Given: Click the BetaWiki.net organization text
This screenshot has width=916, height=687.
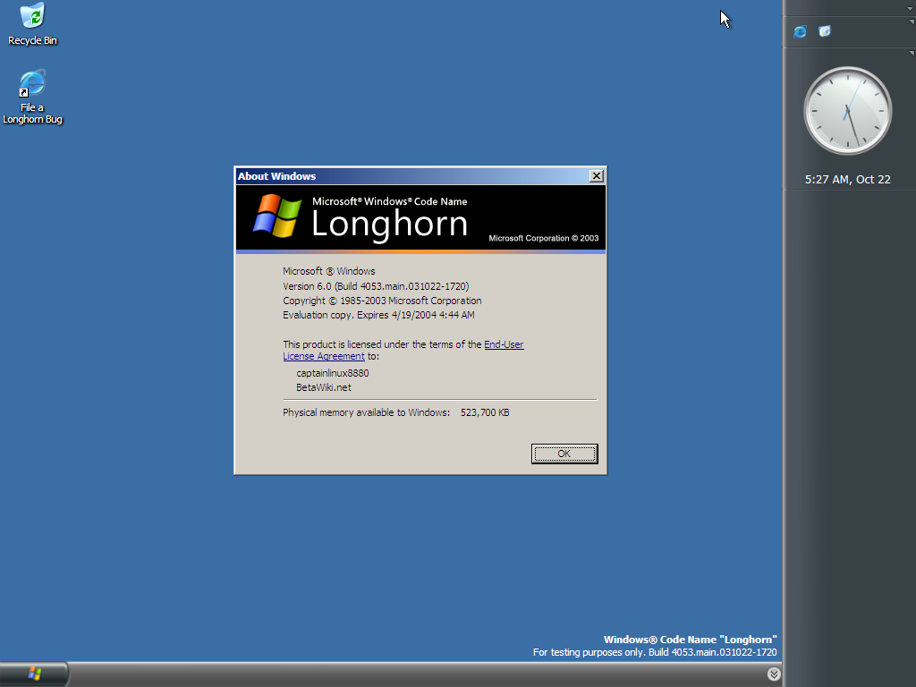Looking at the screenshot, I should pyautogui.click(x=324, y=387).
